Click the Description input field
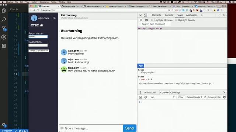 38,45
